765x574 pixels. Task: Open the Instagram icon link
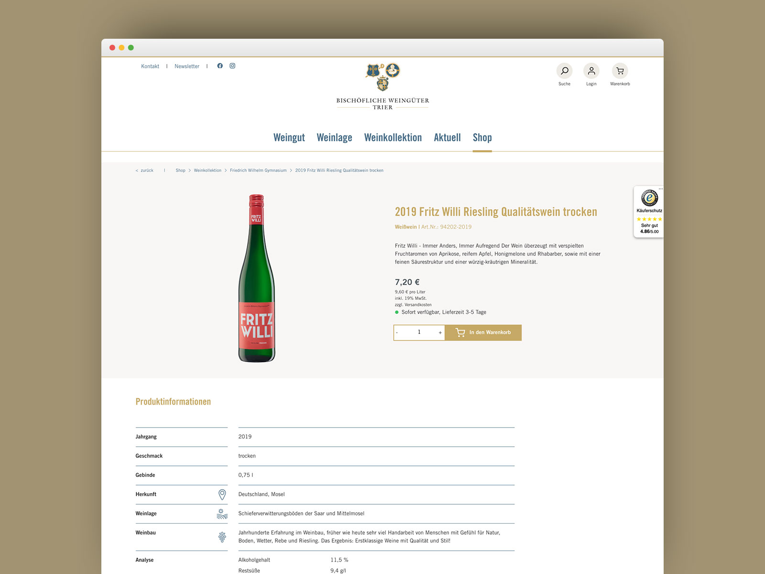[x=232, y=66]
